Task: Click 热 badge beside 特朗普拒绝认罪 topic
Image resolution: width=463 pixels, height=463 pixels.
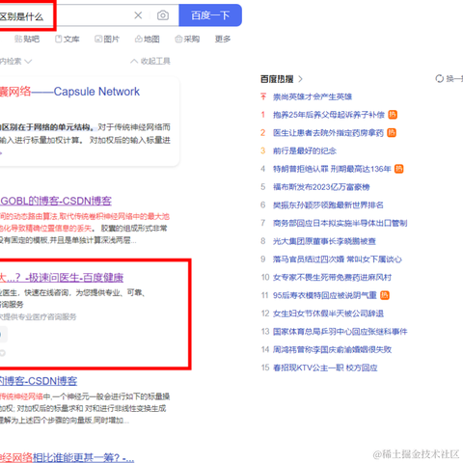Action: [399, 169]
